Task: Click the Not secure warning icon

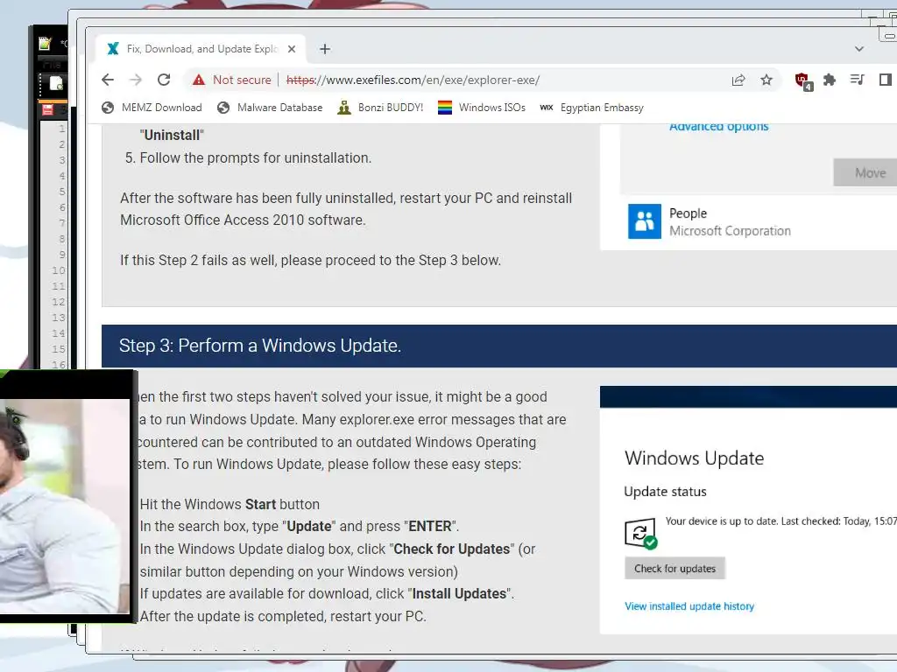Action: tap(199, 80)
